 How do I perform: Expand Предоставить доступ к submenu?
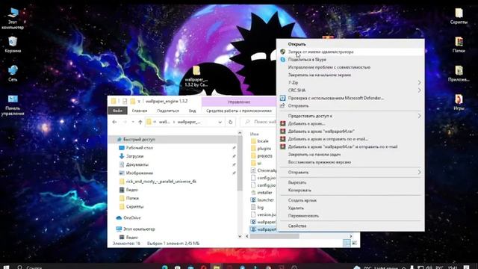point(350,116)
